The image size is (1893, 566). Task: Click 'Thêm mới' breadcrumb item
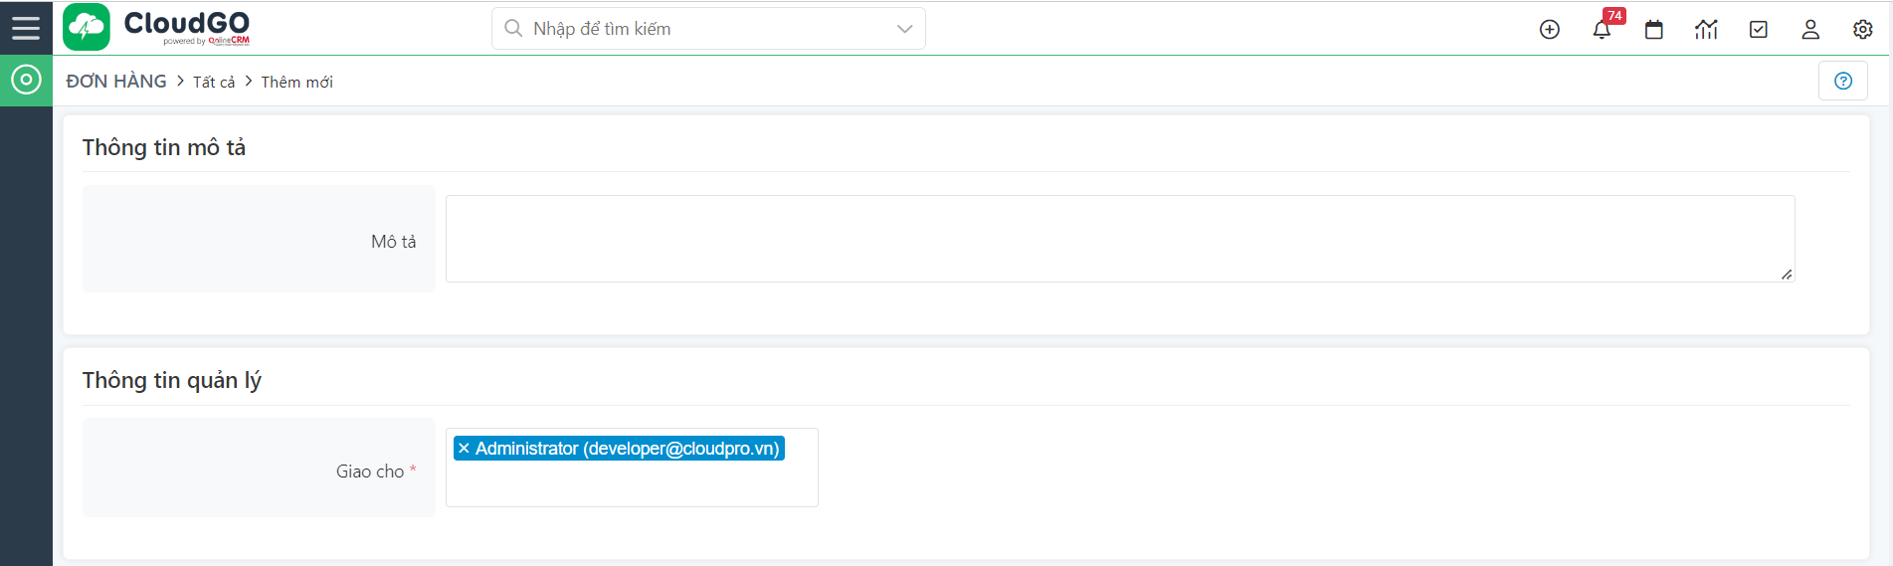point(296,83)
